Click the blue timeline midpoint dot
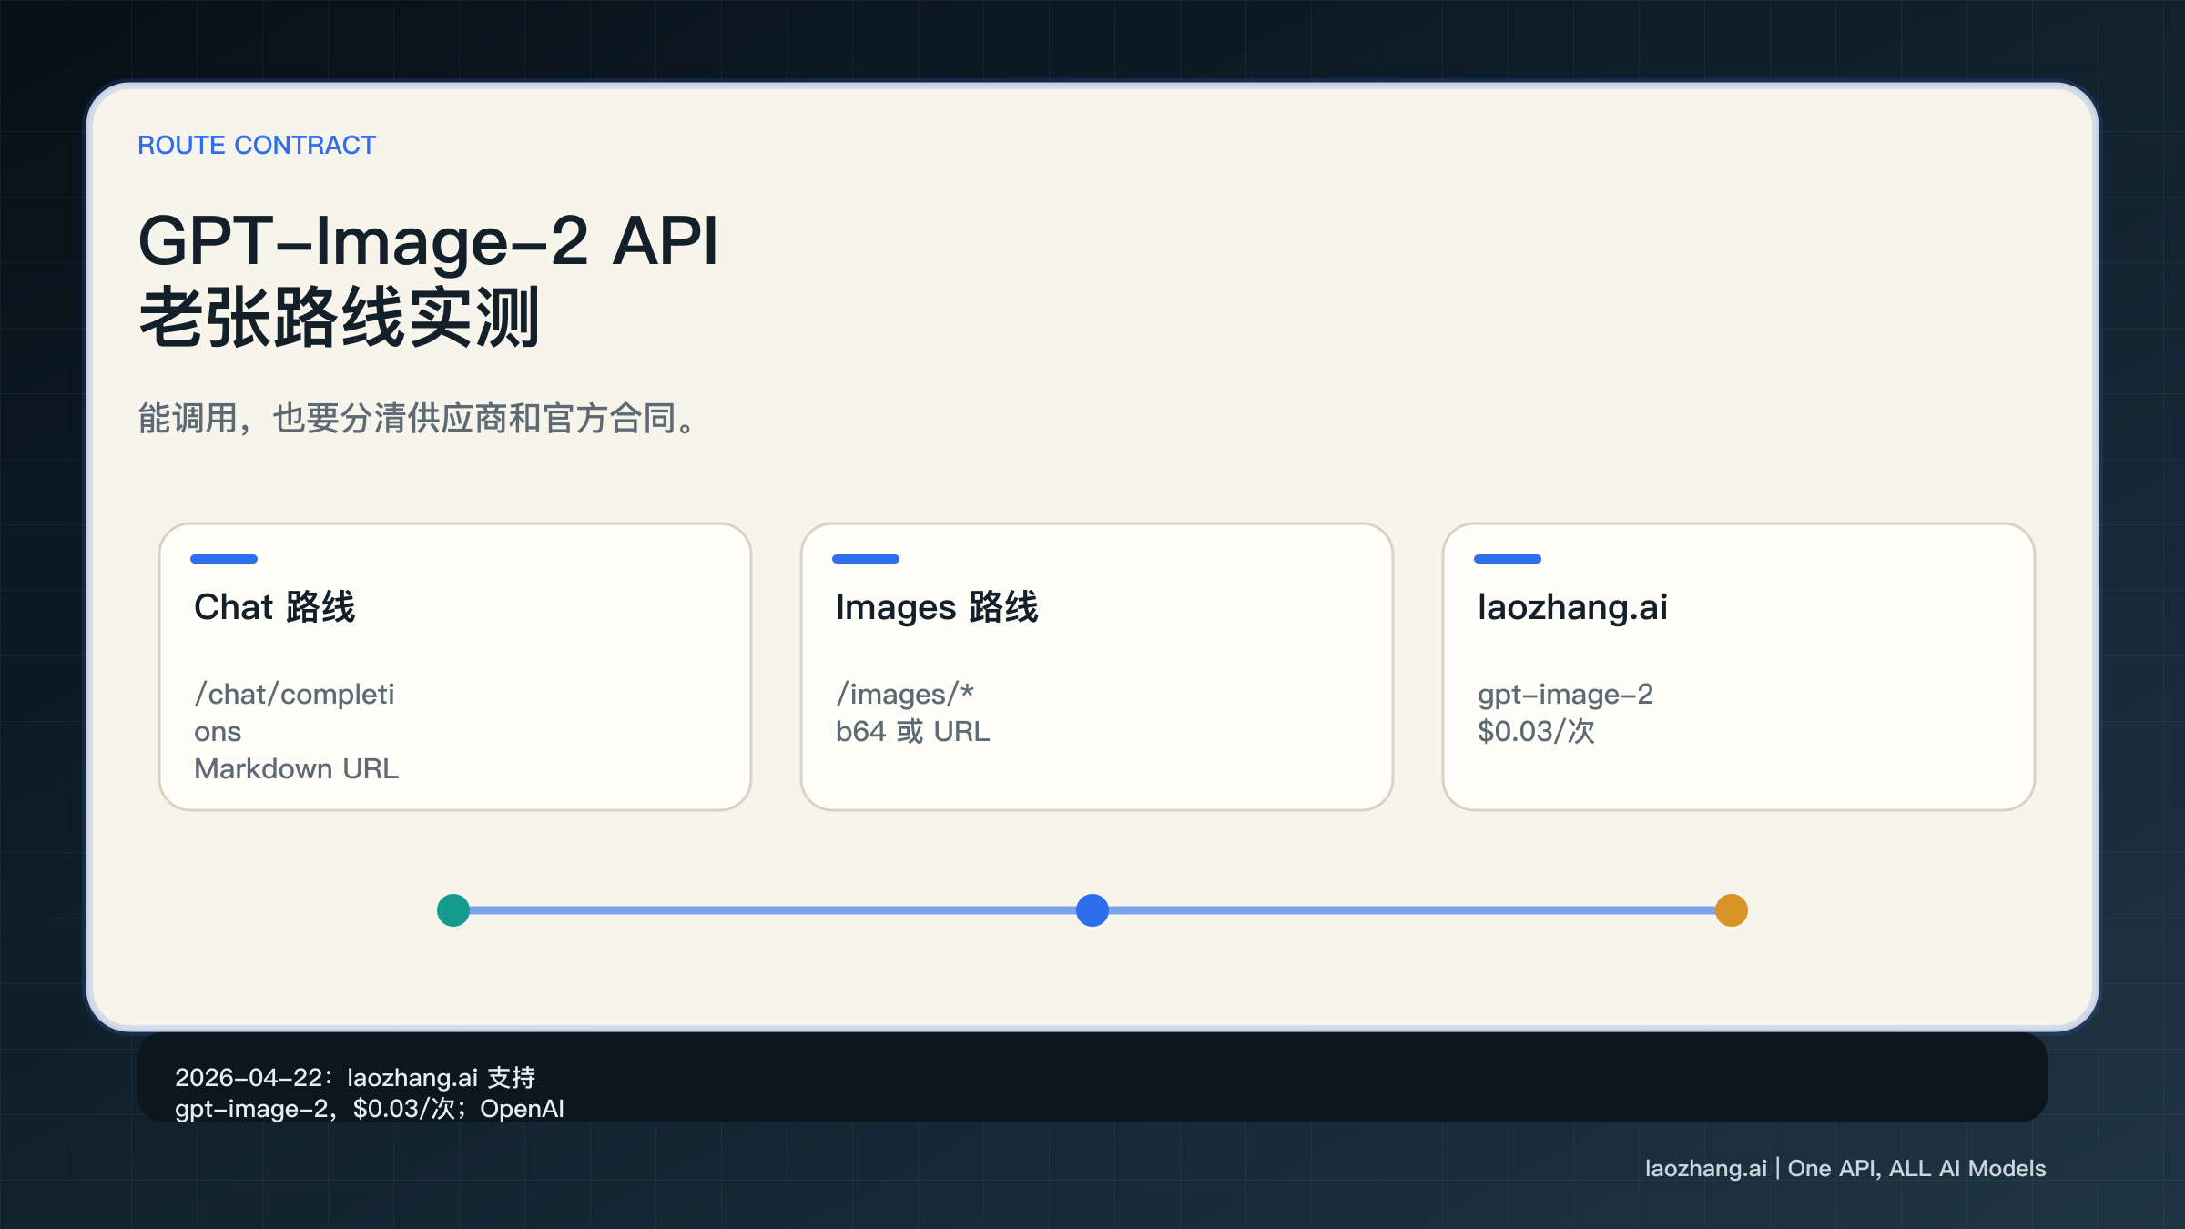2185x1229 pixels. [1092, 909]
